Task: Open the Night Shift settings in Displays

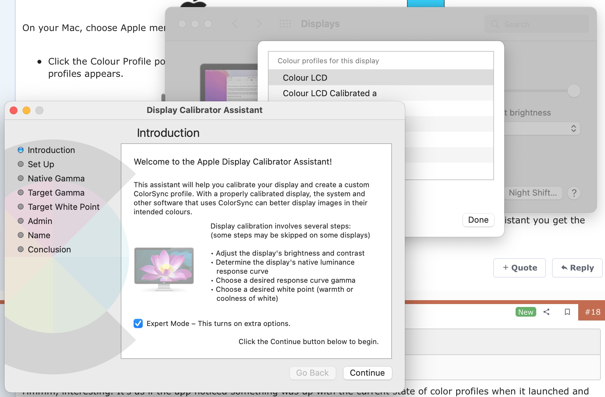Action: pos(533,193)
